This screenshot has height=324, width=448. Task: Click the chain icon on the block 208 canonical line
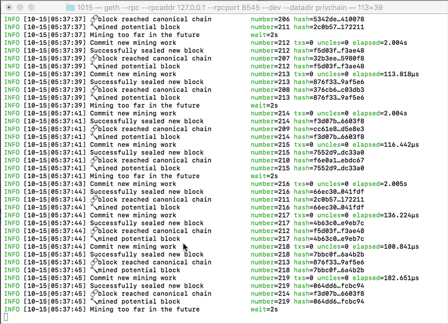(x=94, y=90)
